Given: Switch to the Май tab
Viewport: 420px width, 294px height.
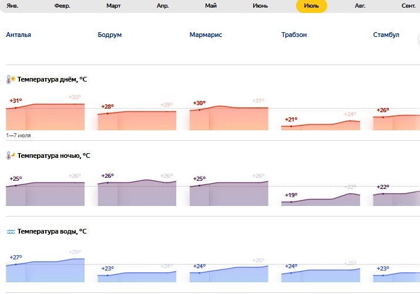Looking at the screenshot, I should pyautogui.click(x=211, y=6).
